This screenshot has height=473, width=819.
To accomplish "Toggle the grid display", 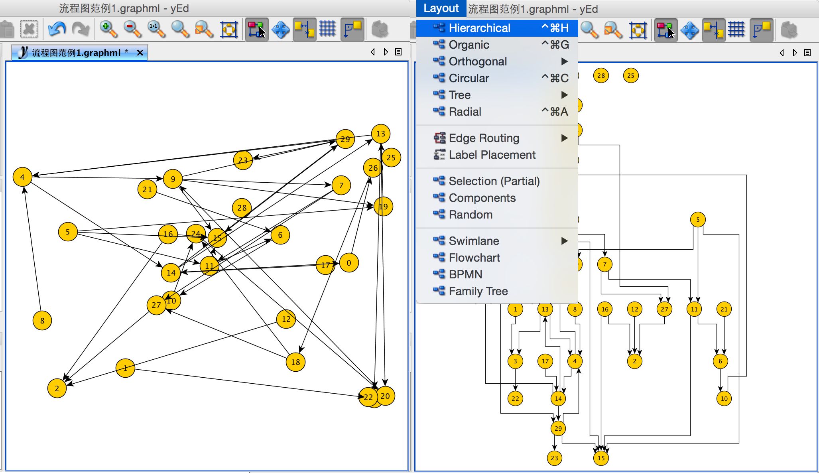I will (327, 28).
